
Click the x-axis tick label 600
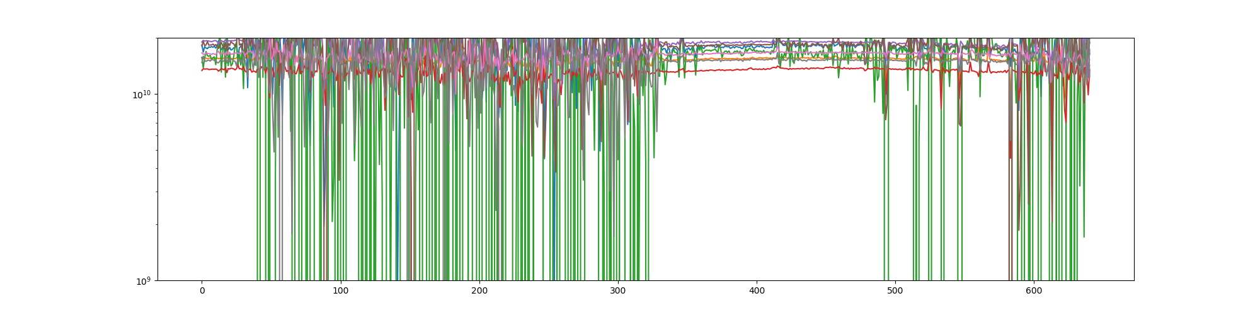pyautogui.click(x=1034, y=291)
